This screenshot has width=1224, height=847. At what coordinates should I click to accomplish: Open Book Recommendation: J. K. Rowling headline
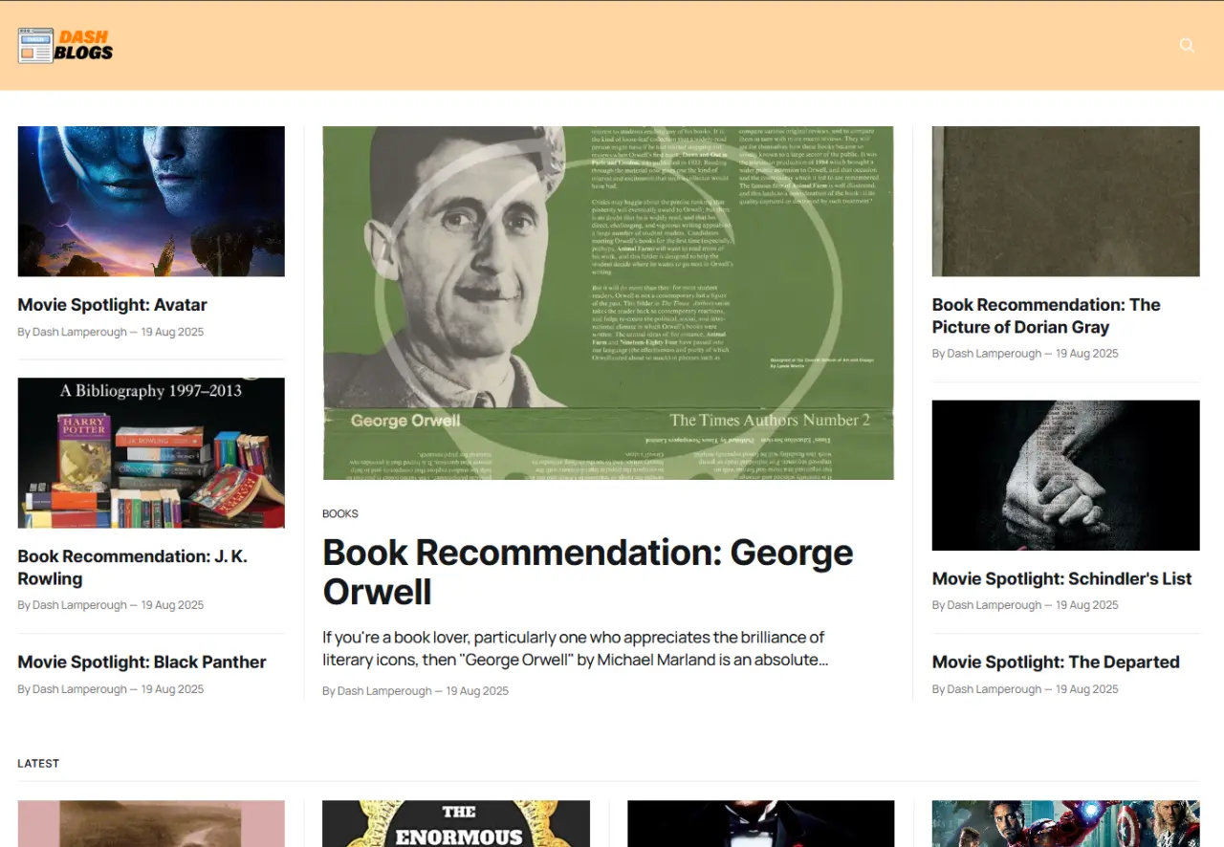coord(132,568)
